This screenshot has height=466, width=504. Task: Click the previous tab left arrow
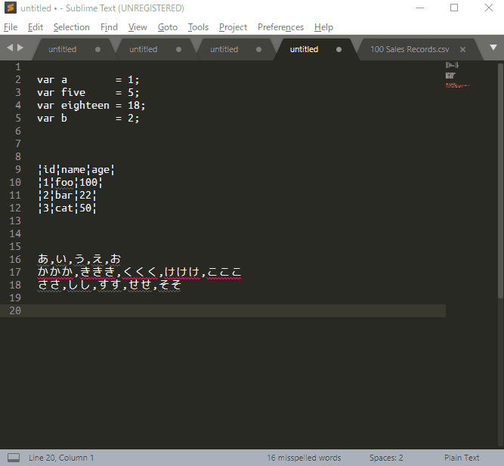pos(10,48)
